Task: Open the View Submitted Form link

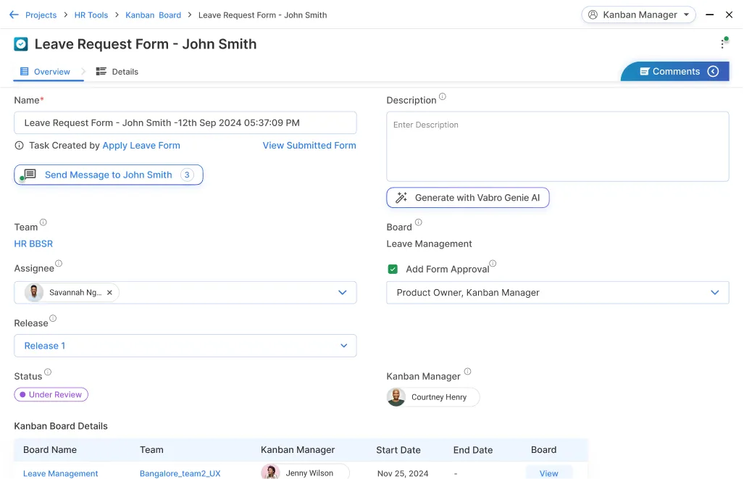Action: [x=309, y=146]
